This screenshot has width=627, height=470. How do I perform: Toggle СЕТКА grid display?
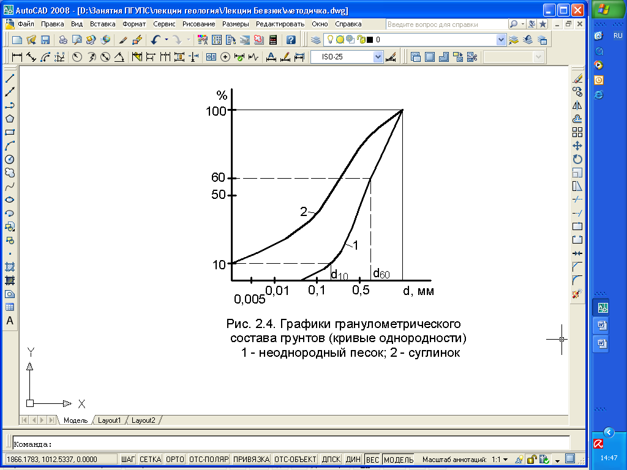click(150, 460)
